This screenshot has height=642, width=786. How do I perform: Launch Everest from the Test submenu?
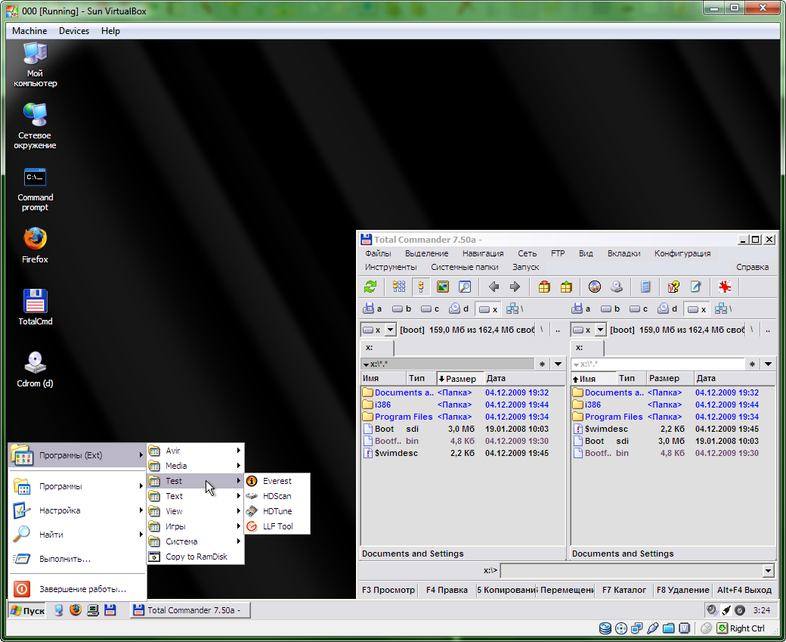point(277,481)
